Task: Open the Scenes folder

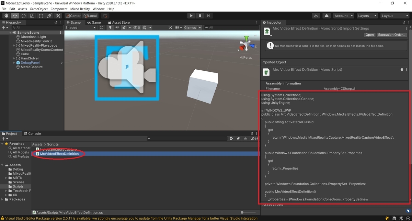Action: (19, 182)
